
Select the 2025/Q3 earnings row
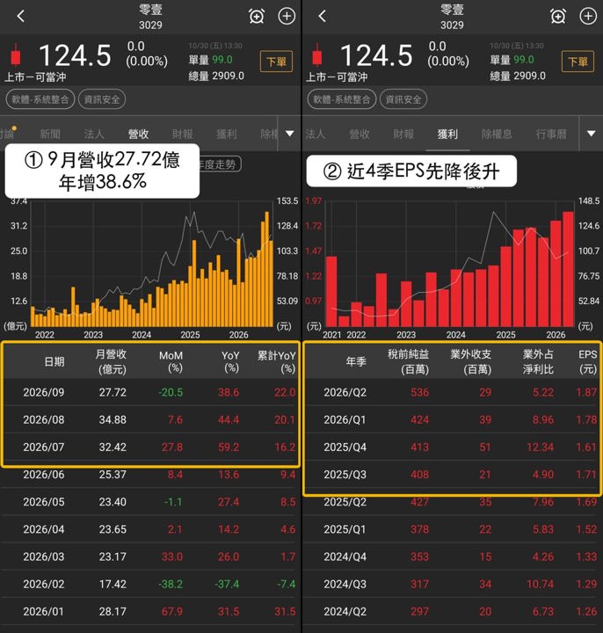click(453, 475)
